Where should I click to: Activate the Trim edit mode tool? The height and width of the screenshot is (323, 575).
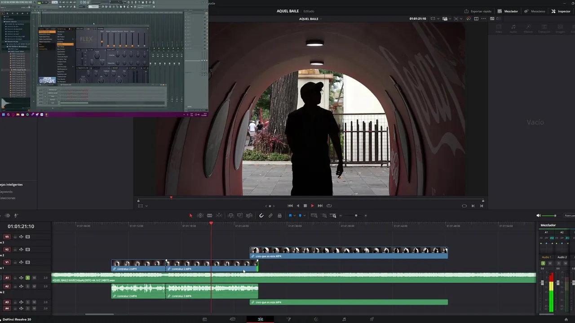pyautogui.click(x=200, y=215)
